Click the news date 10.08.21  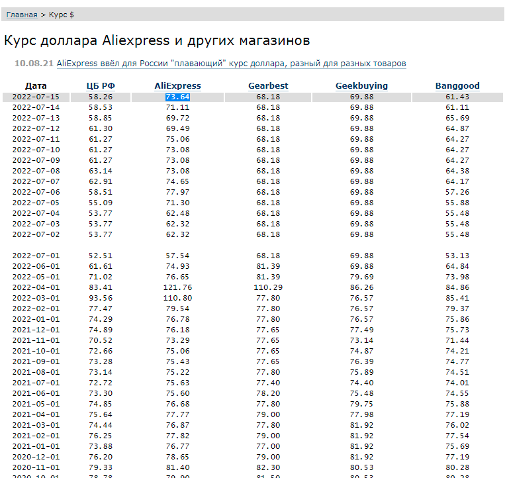[x=34, y=63]
